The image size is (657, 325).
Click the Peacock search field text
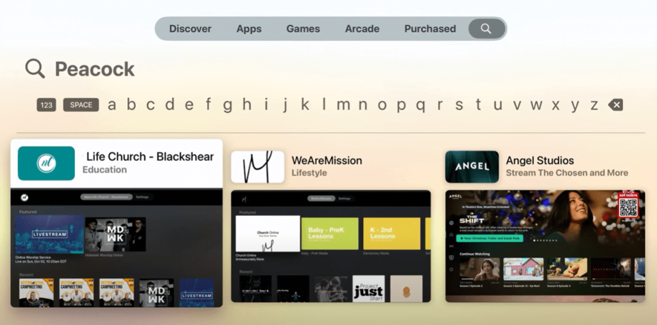click(x=95, y=69)
